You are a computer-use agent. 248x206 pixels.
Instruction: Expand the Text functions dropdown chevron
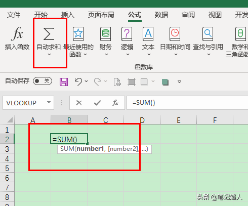coord(149,55)
